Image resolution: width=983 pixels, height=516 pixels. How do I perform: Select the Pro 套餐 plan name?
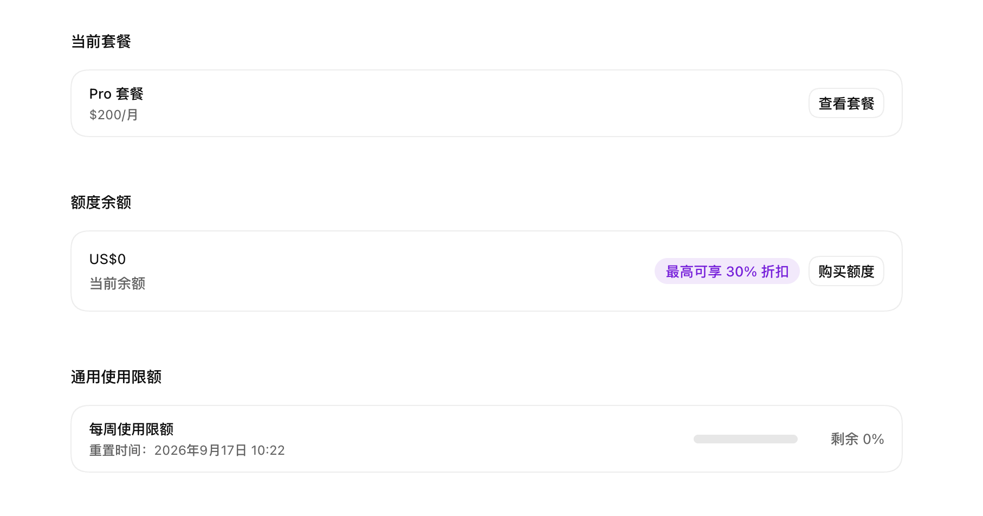[116, 94]
